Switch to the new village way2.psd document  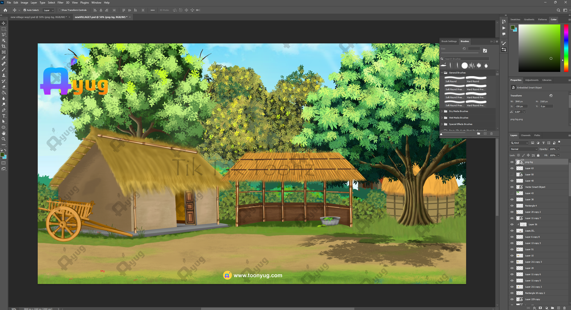pos(38,17)
